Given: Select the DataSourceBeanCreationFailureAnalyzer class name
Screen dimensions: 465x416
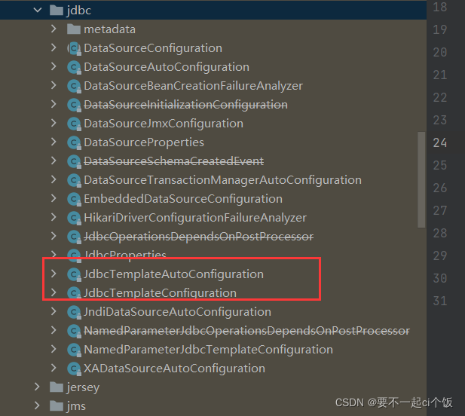Looking at the screenshot, I should [194, 86].
